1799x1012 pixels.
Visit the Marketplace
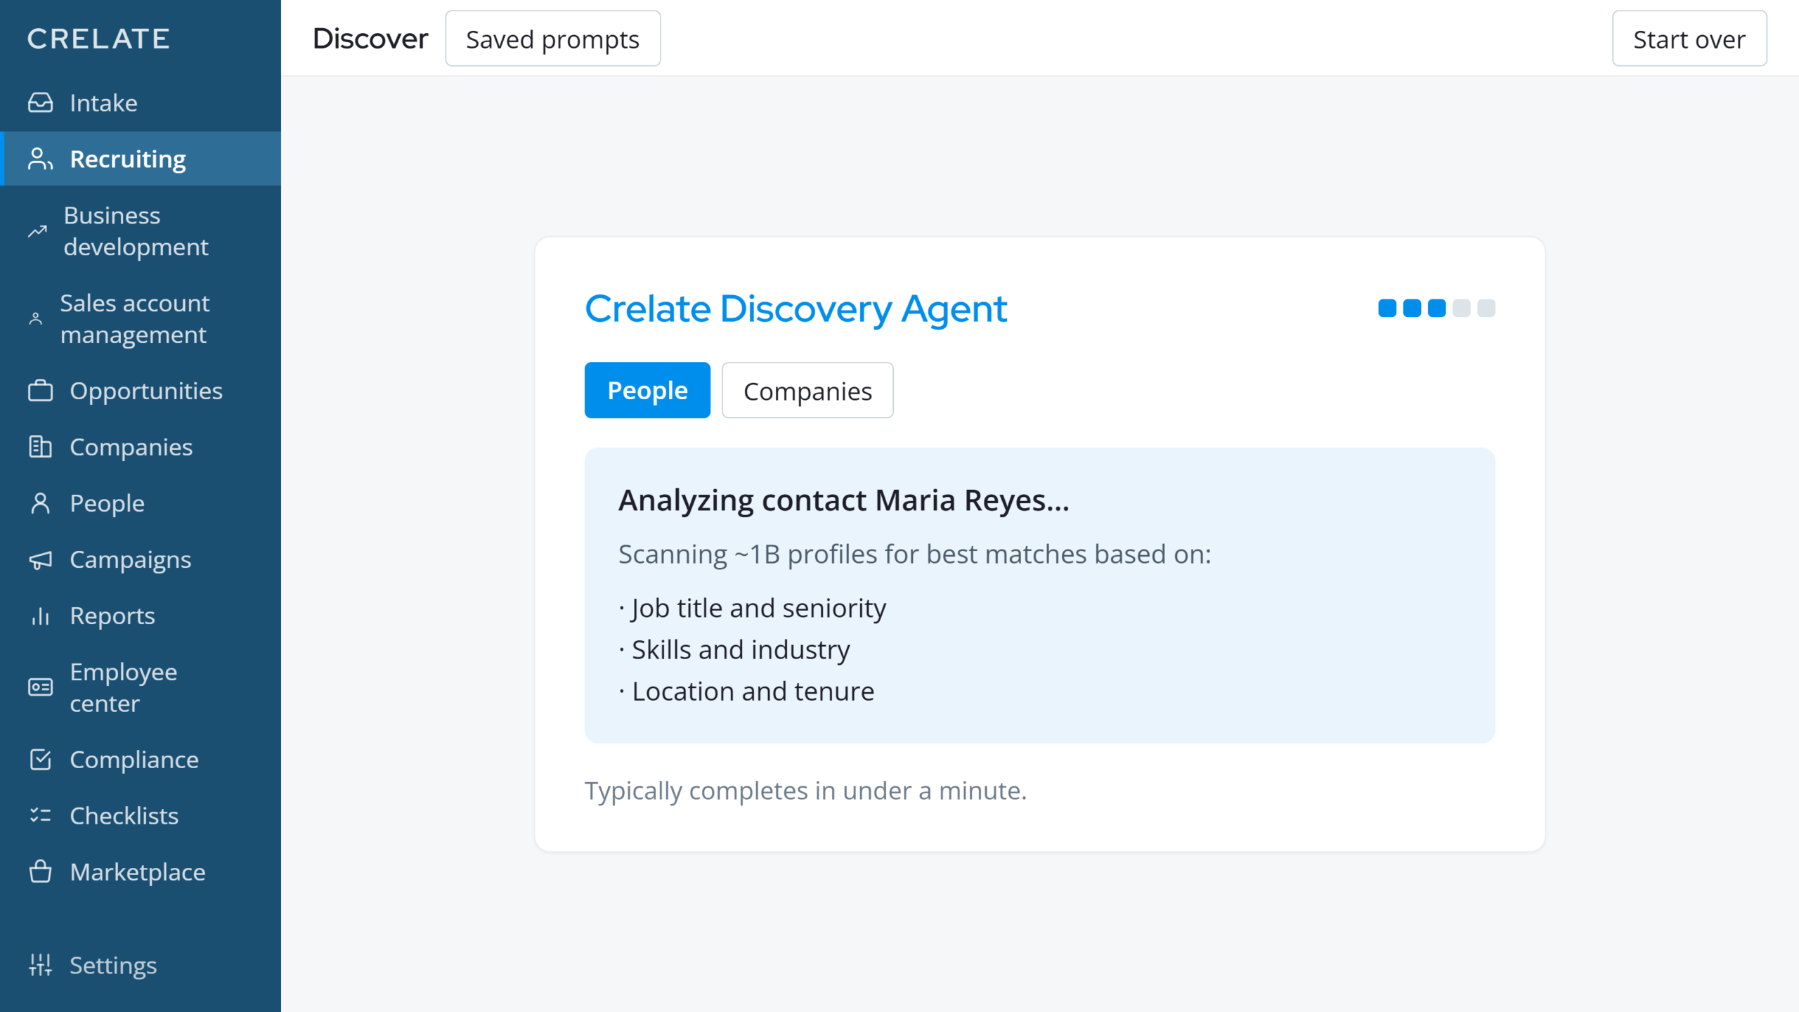141,872
